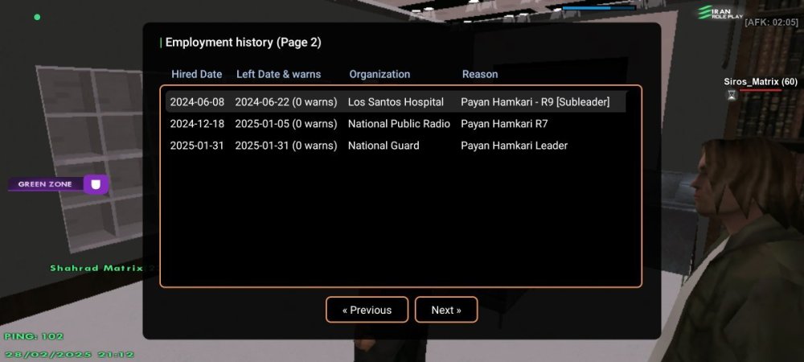Click the Next » page button

(x=446, y=310)
